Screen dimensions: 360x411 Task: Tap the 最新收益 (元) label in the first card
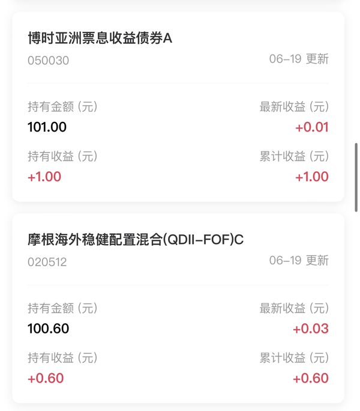click(x=294, y=107)
